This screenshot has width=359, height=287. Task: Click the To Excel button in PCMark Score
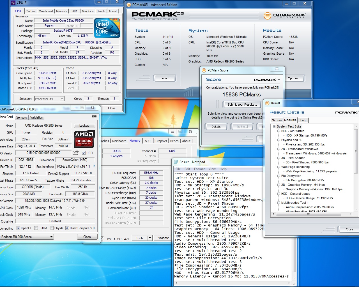(242, 127)
